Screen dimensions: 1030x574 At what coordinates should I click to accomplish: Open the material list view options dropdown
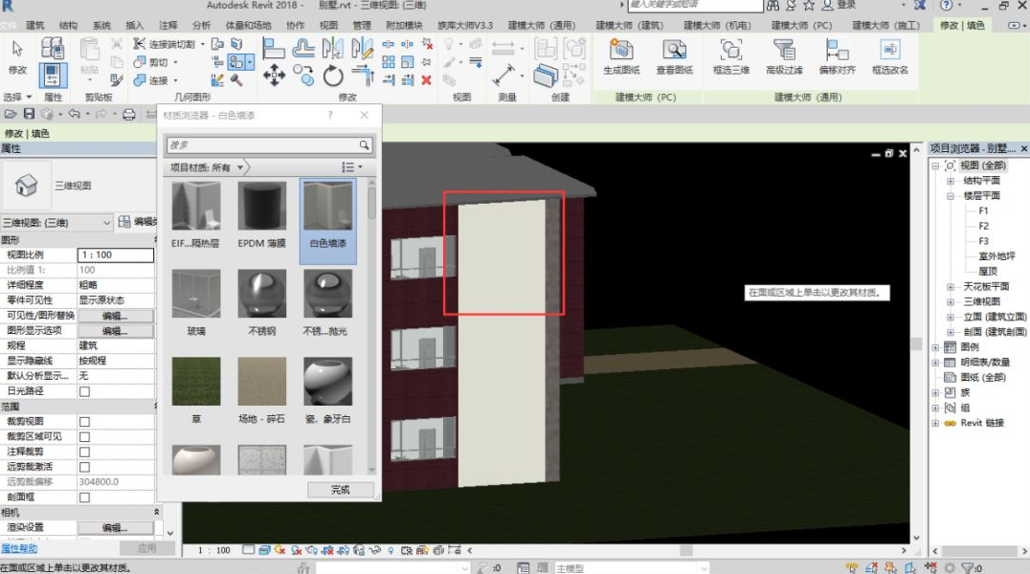(x=352, y=167)
